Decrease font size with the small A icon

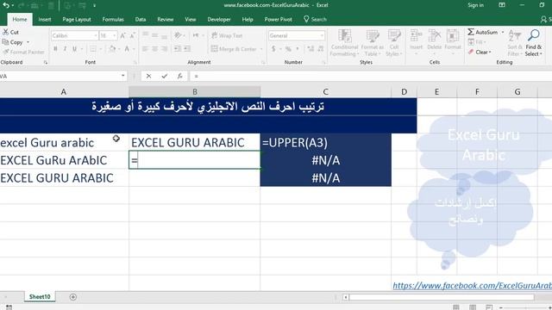tap(132, 35)
